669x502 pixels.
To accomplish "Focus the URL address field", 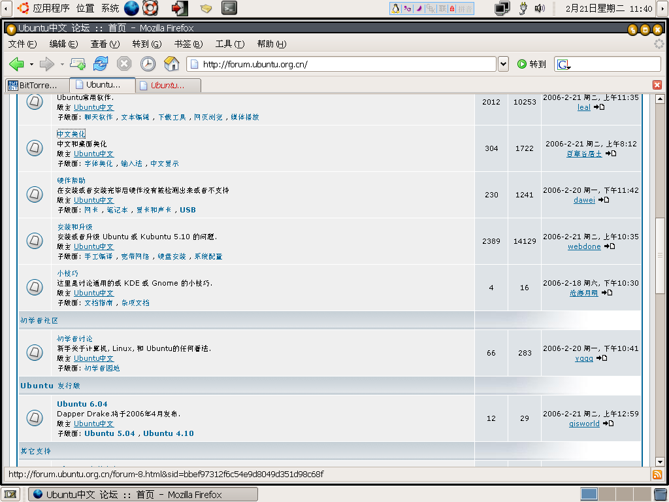I will (341, 64).
